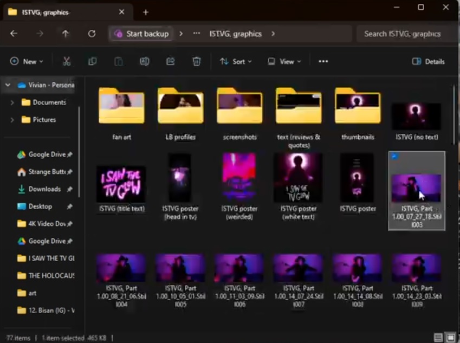Open the Sort dropdown
This screenshot has width=460, height=343.
tap(236, 61)
